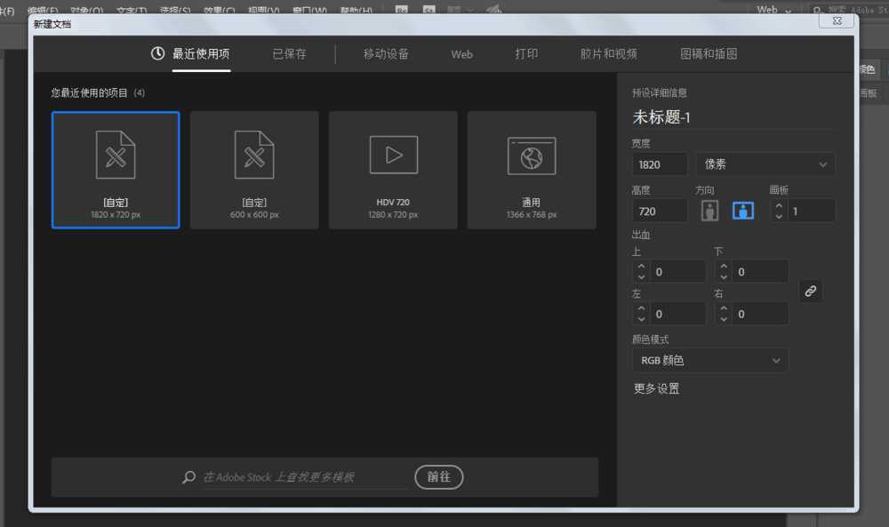Select the [自定] 1820x720 preset card
The image size is (889, 527).
(116, 169)
